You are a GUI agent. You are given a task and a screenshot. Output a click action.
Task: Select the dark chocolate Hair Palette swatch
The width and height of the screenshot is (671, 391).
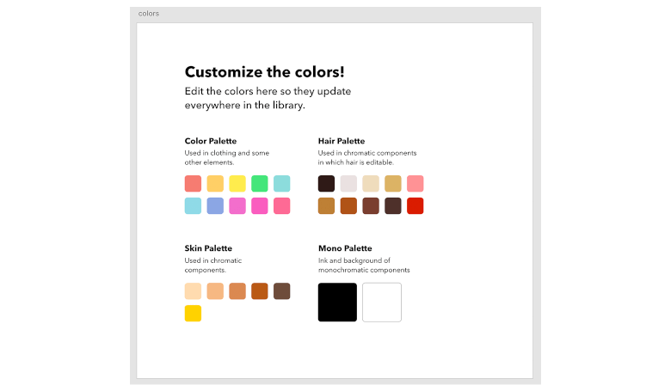point(393,205)
